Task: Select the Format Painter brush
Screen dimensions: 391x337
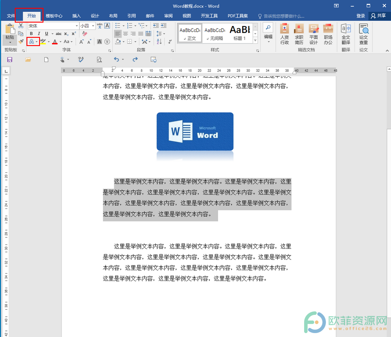Action: [x=21, y=41]
